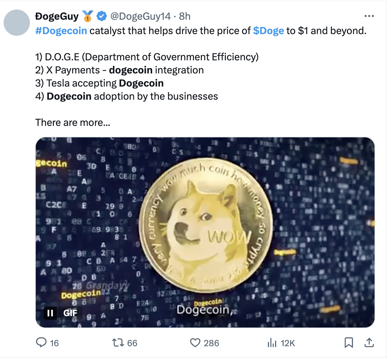Screen dimensions: 387x358
Task: Click the like count showing 286
Action: point(211,343)
